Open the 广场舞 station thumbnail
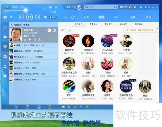This screenshot has height=127, width=162. pos(107,63)
